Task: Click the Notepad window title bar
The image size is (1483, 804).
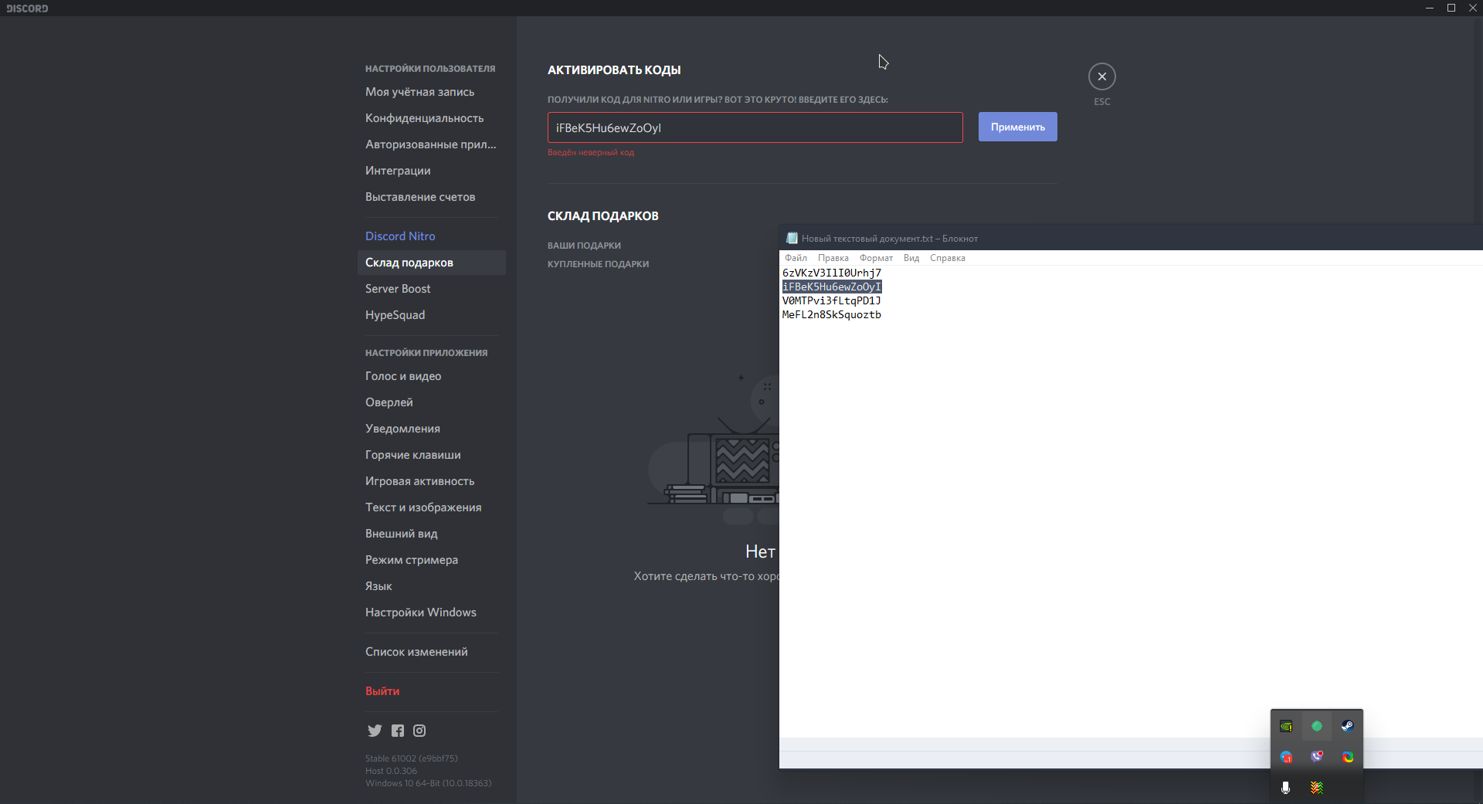Action: click(x=1131, y=238)
